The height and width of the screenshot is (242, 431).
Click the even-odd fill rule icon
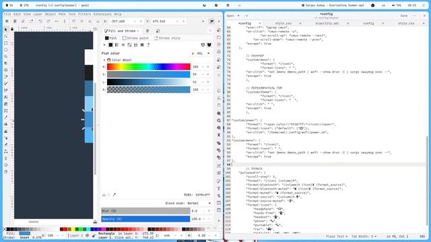pyautogui.click(x=203, y=45)
